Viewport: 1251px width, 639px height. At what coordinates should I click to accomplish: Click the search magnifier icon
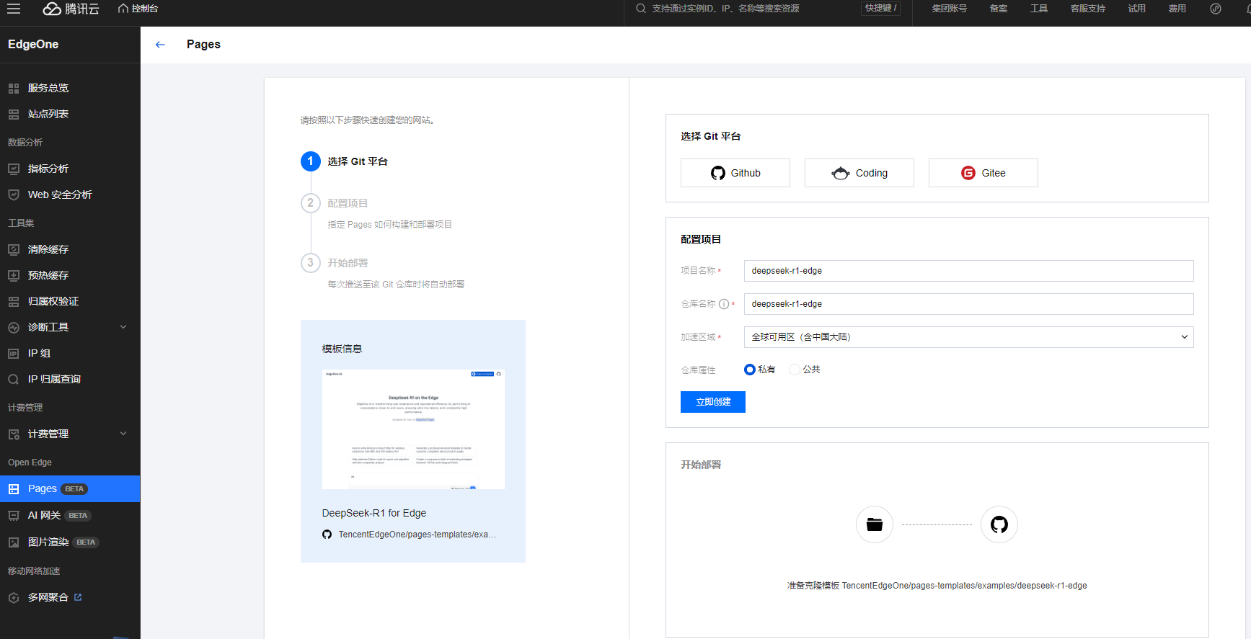click(x=640, y=9)
